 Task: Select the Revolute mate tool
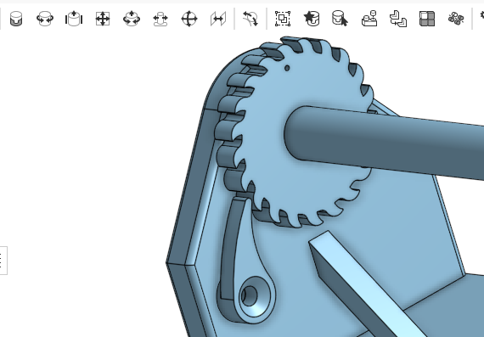pos(45,19)
